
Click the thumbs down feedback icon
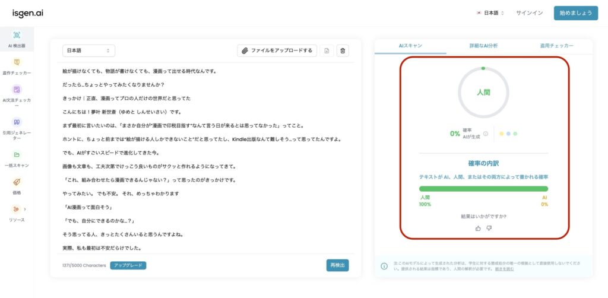489,228
